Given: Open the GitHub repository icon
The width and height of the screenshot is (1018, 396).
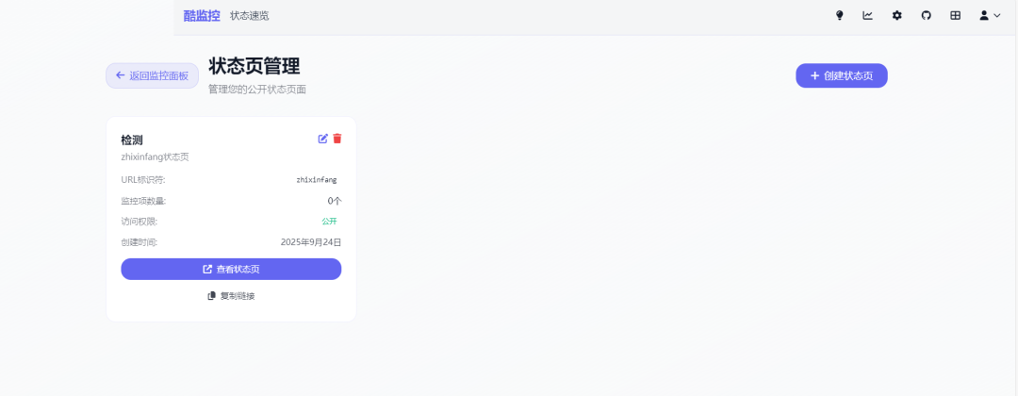Looking at the screenshot, I should 926,16.
